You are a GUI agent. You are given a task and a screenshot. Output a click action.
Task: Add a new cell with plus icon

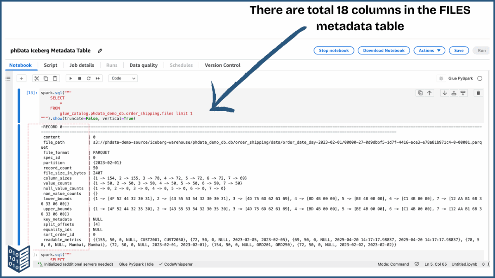click(x=21, y=78)
